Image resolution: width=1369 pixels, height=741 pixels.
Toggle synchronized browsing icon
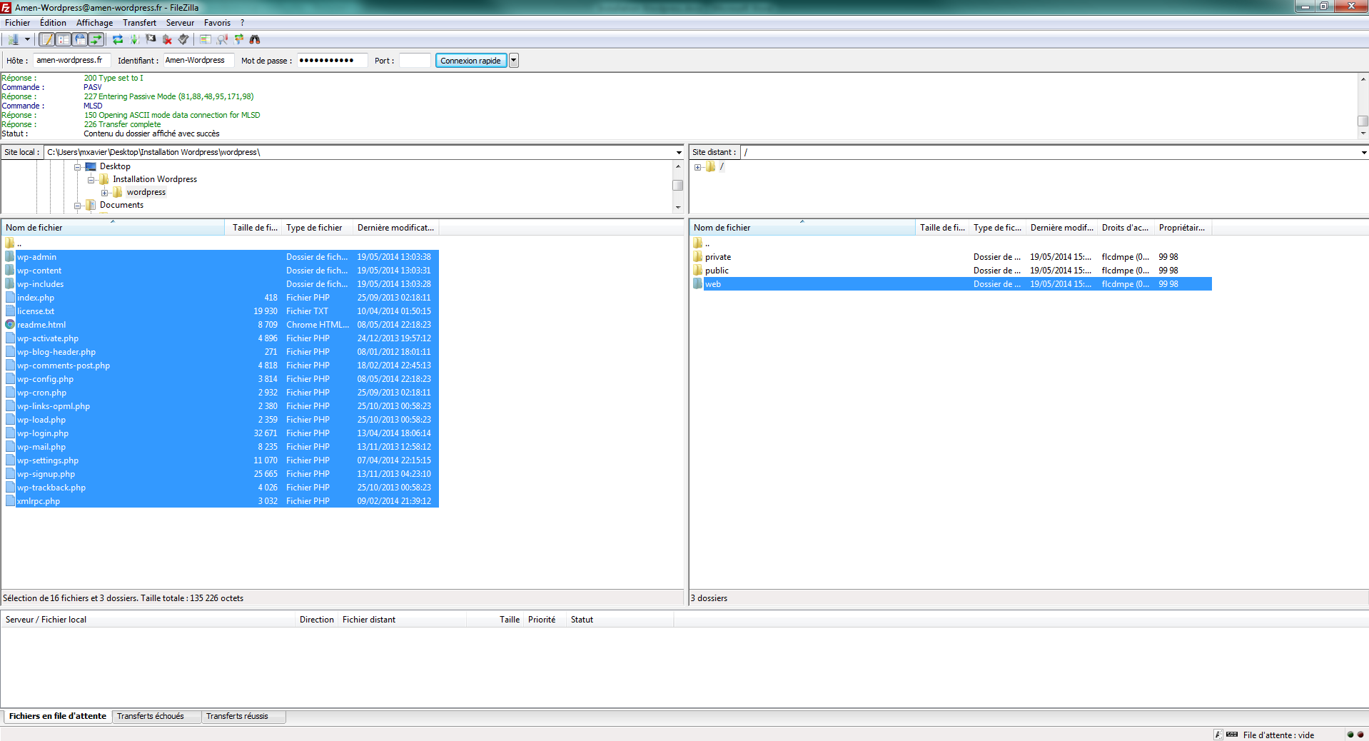(238, 39)
